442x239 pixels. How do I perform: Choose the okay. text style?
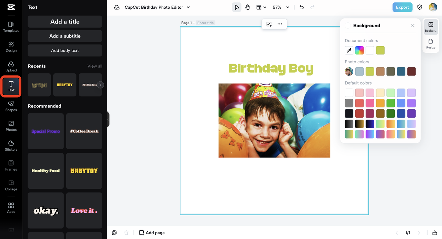(46, 210)
